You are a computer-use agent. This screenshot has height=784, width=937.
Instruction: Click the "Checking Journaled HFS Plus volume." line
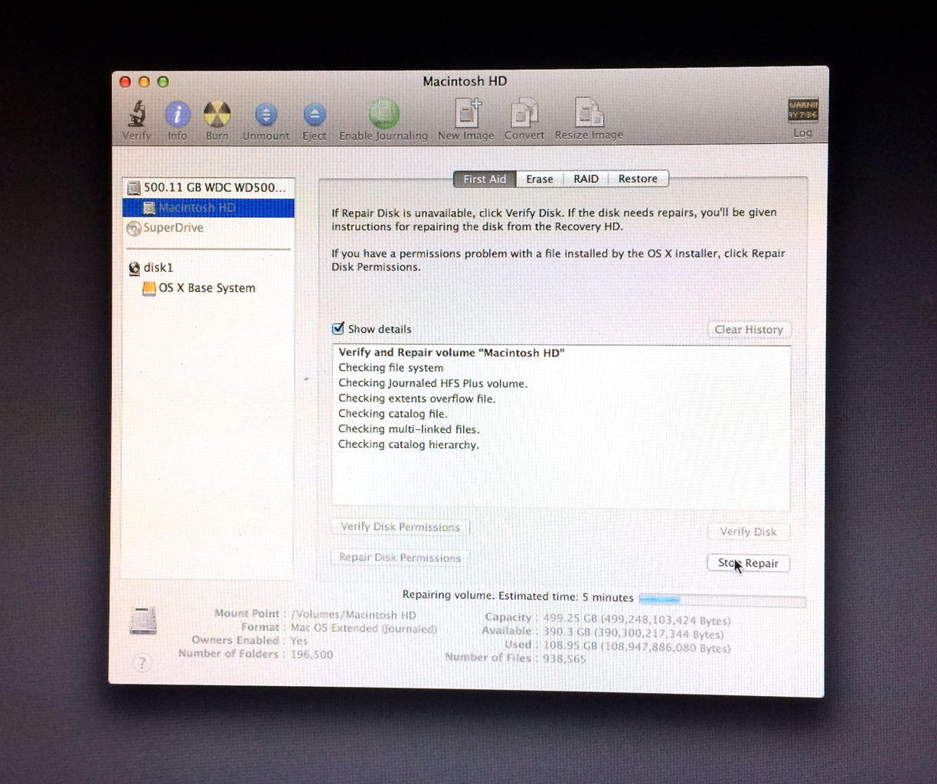click(433, 383)
